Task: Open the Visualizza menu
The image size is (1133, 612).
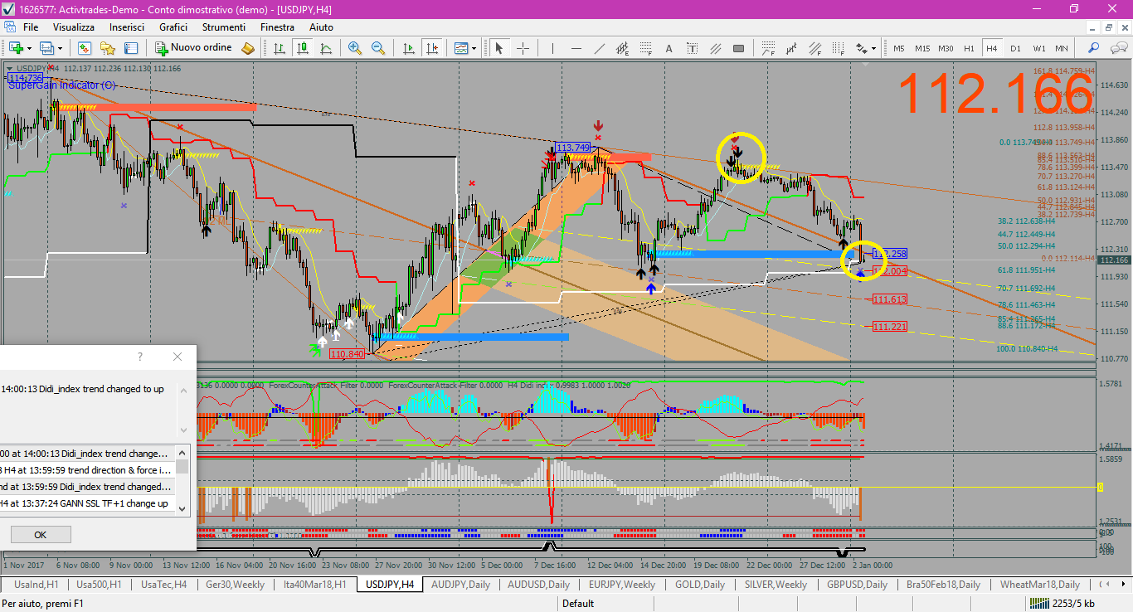Action: (x=74, y=27)
